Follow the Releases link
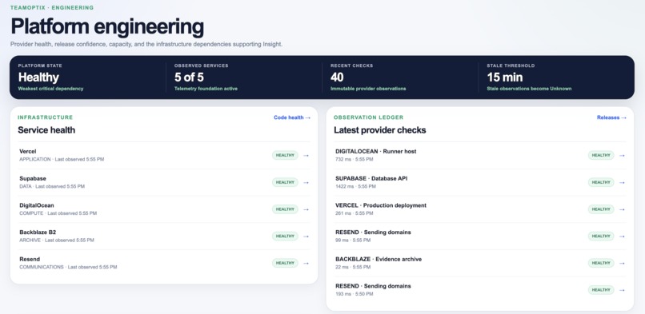645x314 pixels. (x=611, y=117)
